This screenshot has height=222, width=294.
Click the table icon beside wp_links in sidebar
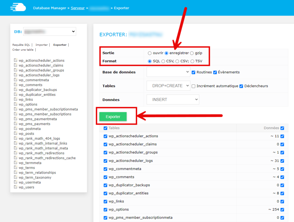16,99
